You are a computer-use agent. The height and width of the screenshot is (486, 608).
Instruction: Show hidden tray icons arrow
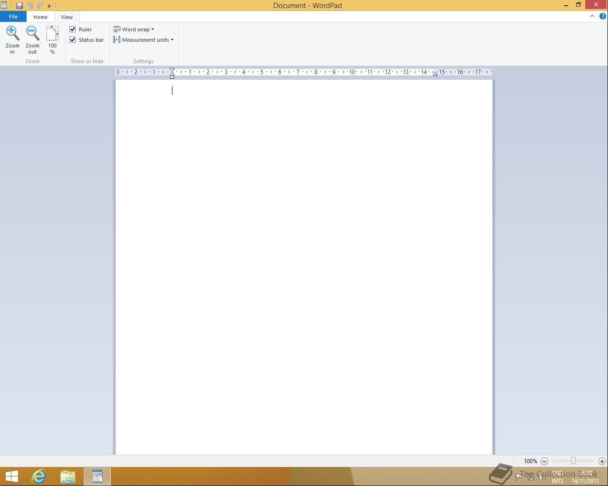507,477
